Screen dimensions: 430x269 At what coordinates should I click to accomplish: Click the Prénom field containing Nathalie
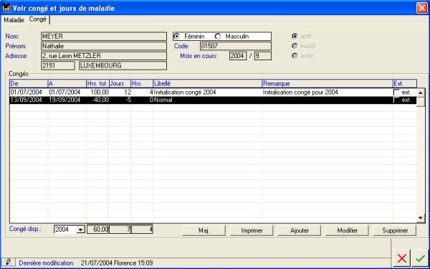click(104, 46)
